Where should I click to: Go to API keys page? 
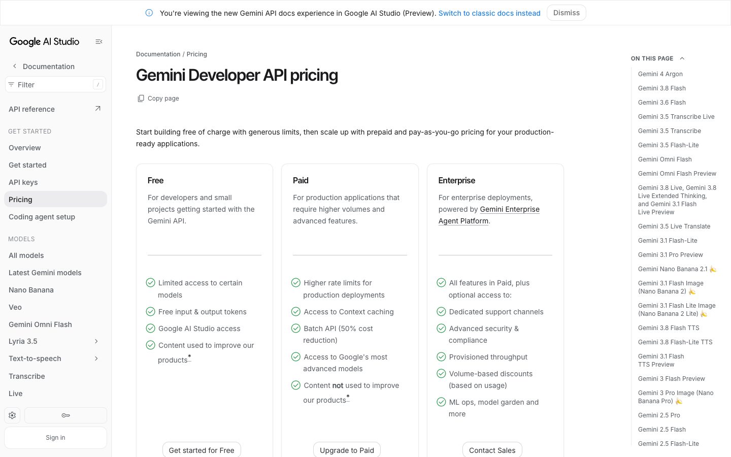coord(55,182)
